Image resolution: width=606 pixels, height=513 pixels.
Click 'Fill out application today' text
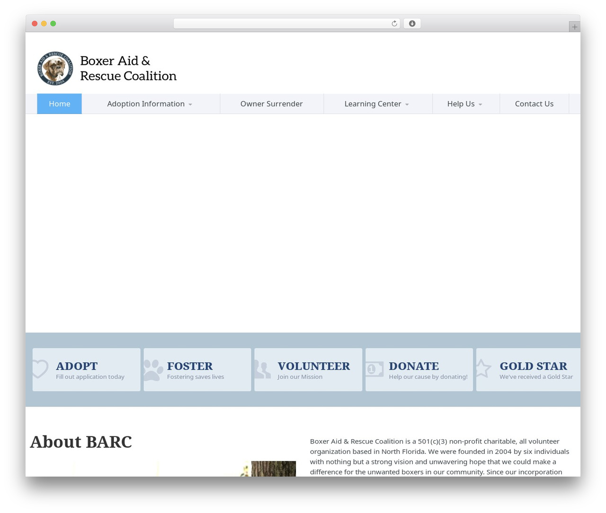pos(90,377)
